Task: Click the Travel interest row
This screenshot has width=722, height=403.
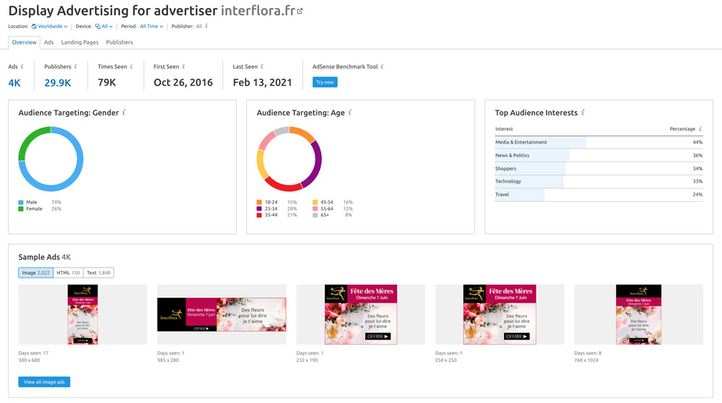Action: tap(599, 195)
